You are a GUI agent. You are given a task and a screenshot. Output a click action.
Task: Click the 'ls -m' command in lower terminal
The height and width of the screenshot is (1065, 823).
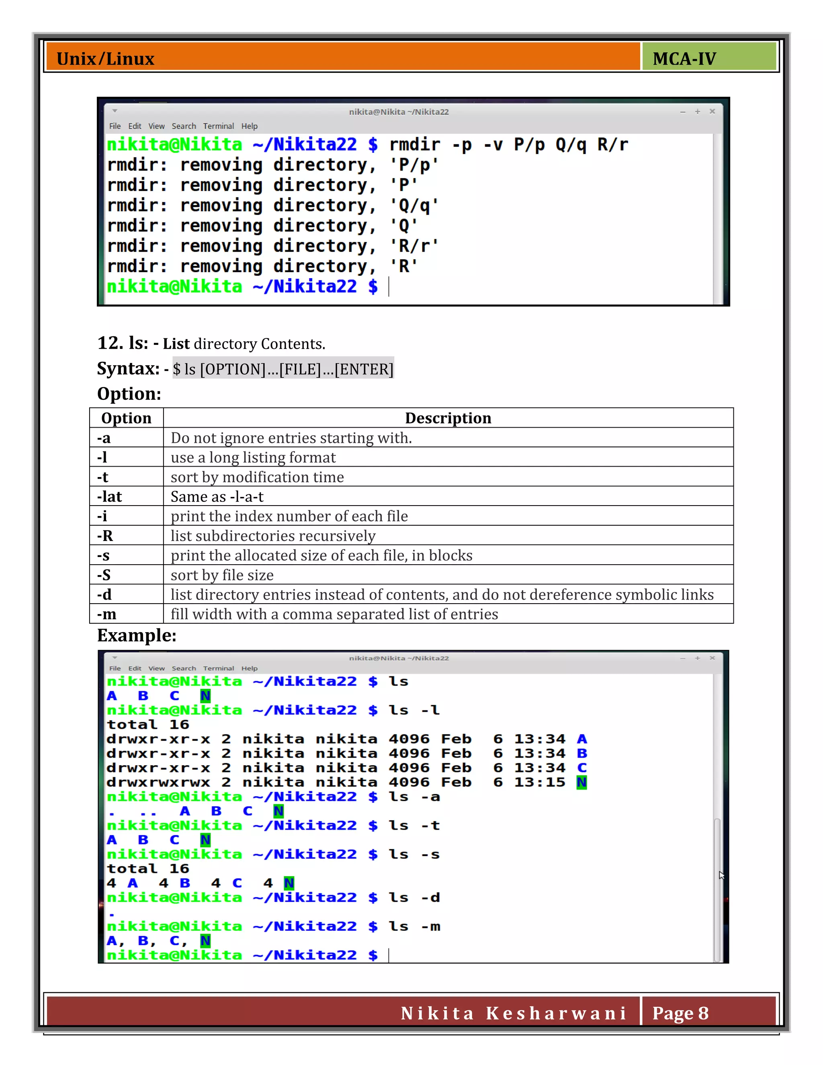click(x=414, y=926)
